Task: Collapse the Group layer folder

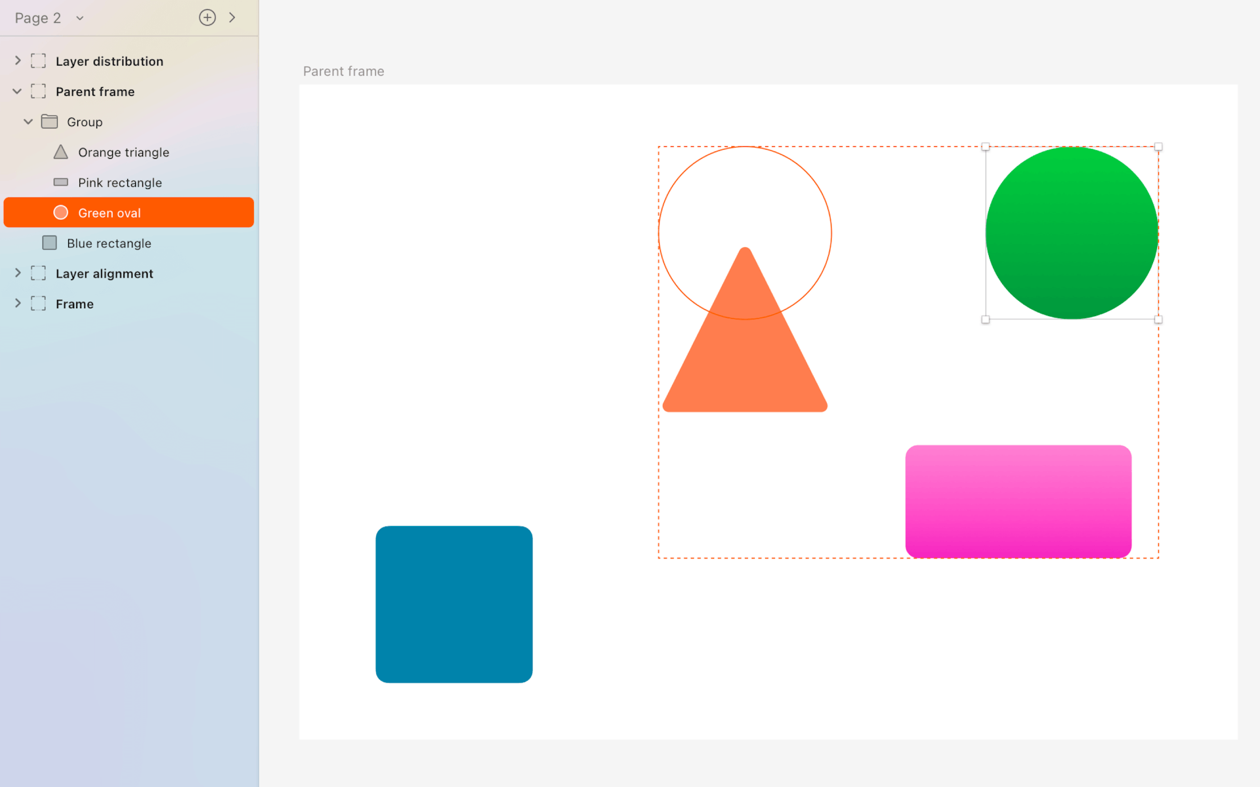Action: pos(28,122)
